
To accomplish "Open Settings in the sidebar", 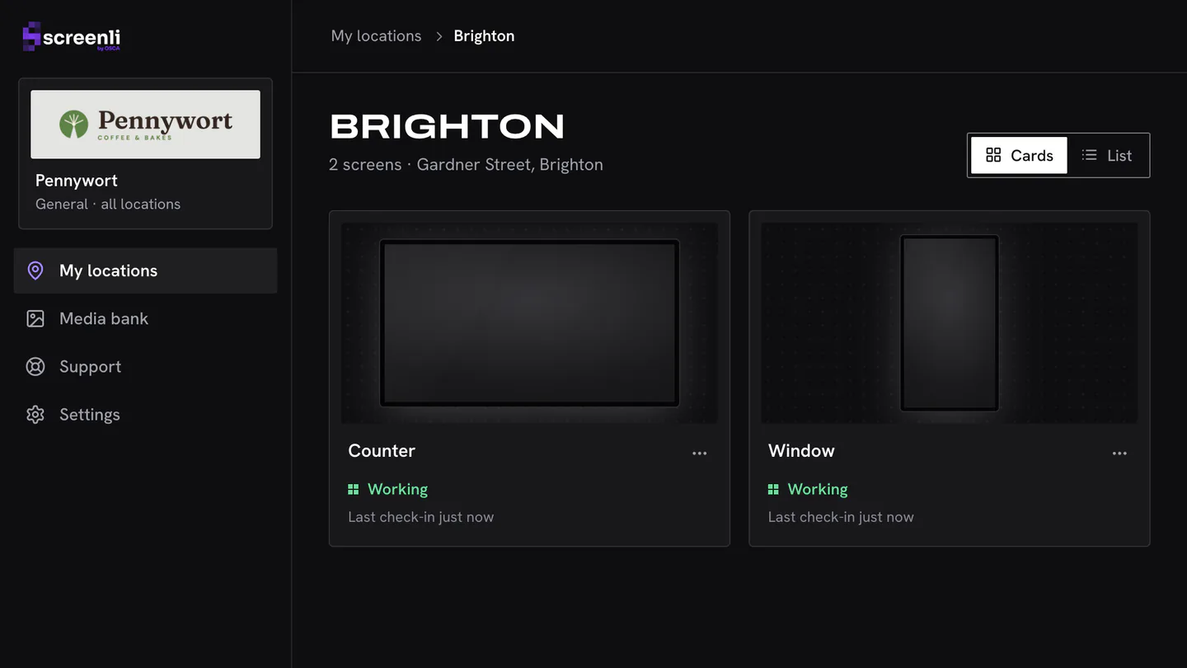I will [145, 414].
